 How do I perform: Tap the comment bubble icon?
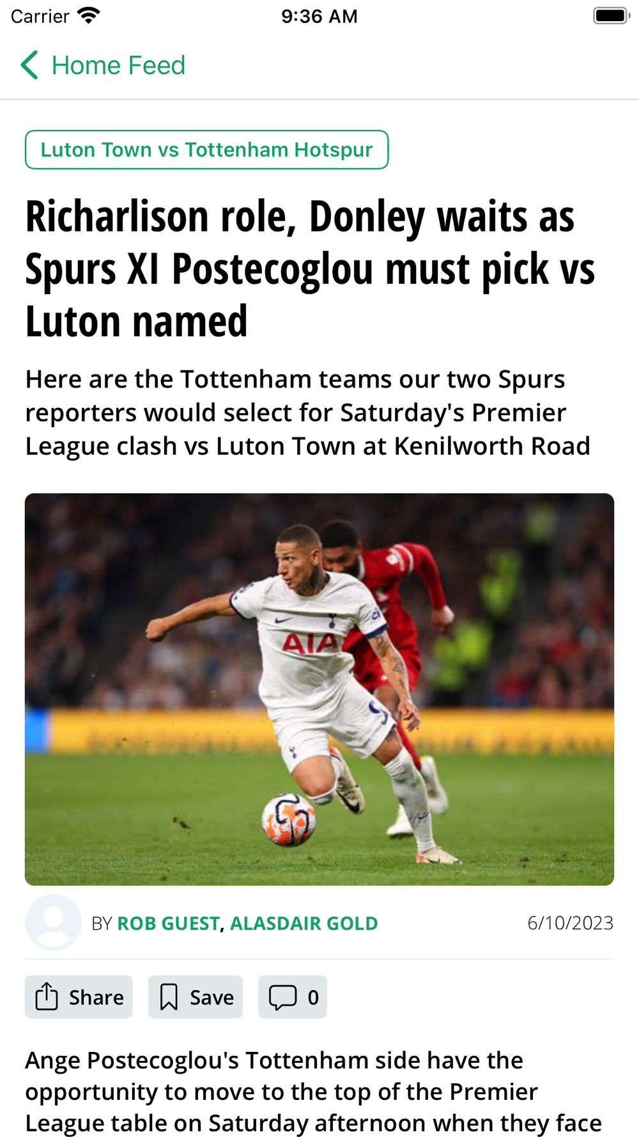[x=283, y=997]
